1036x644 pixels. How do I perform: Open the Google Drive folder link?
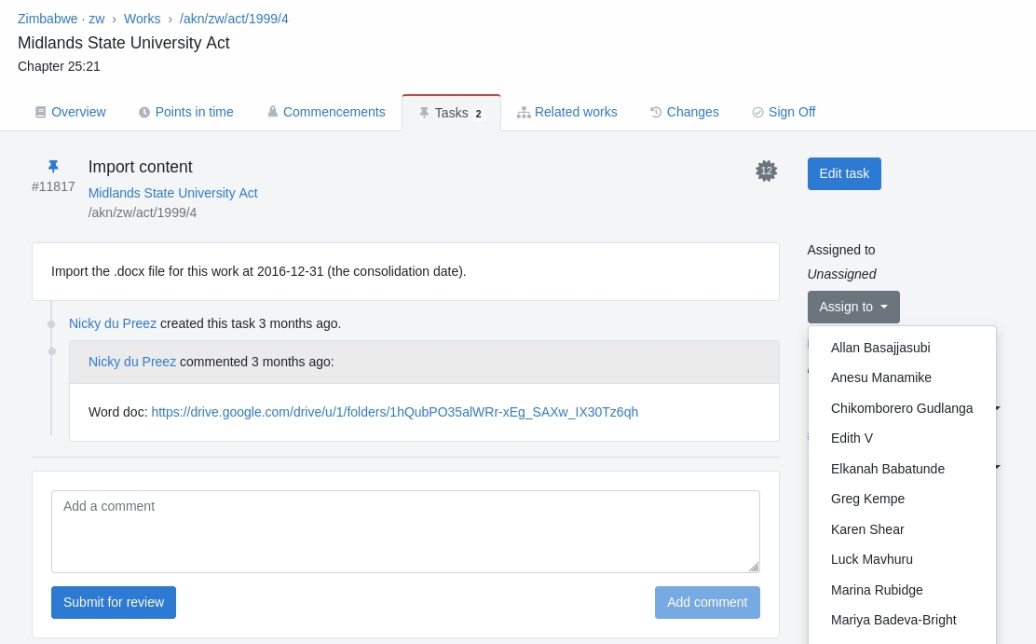click(394, 412)
